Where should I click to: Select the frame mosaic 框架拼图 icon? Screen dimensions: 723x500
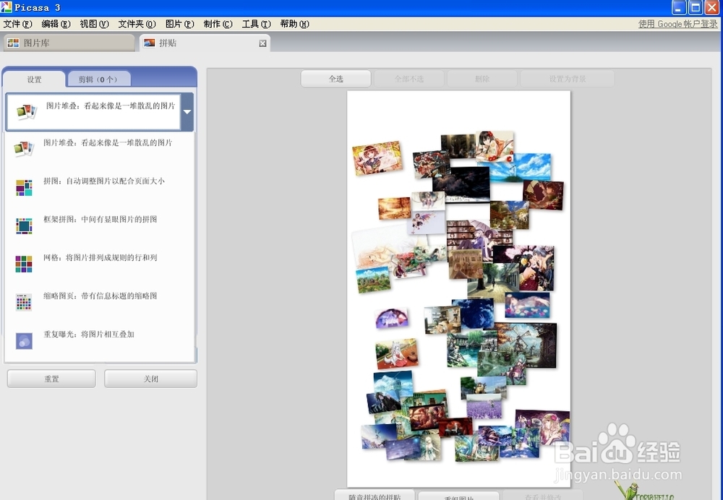(24, 226)
